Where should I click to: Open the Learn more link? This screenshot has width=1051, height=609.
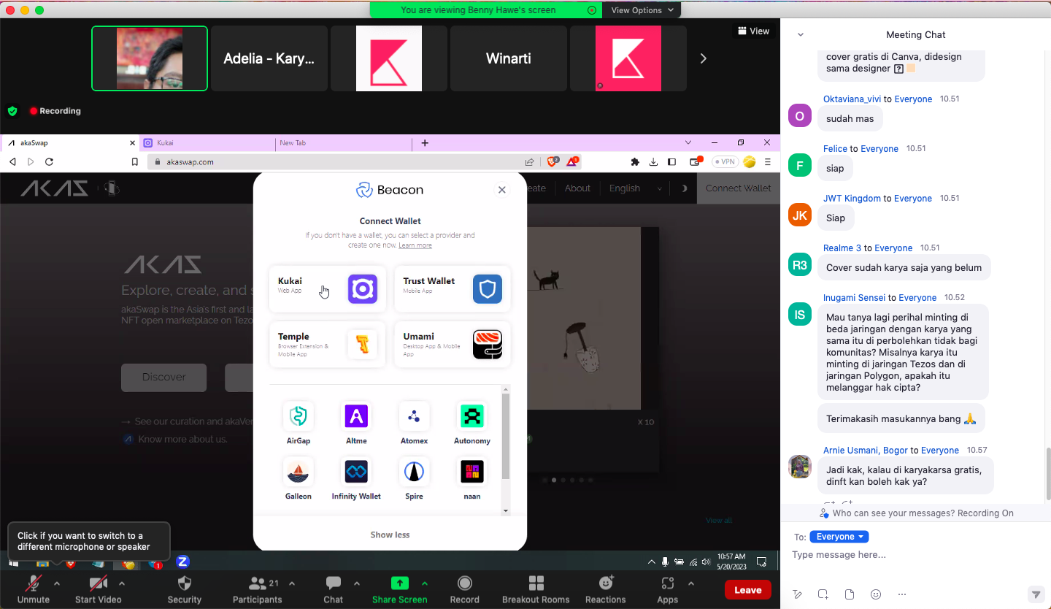tap(415, 245)
